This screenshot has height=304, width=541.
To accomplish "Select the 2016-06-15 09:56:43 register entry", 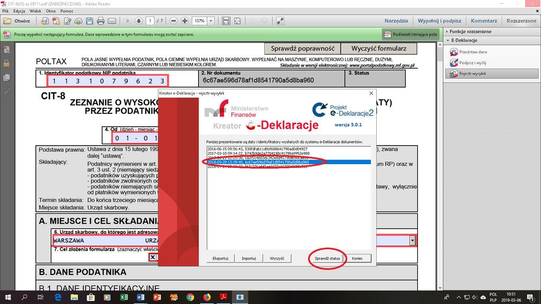I will click(x=288, y=149).
